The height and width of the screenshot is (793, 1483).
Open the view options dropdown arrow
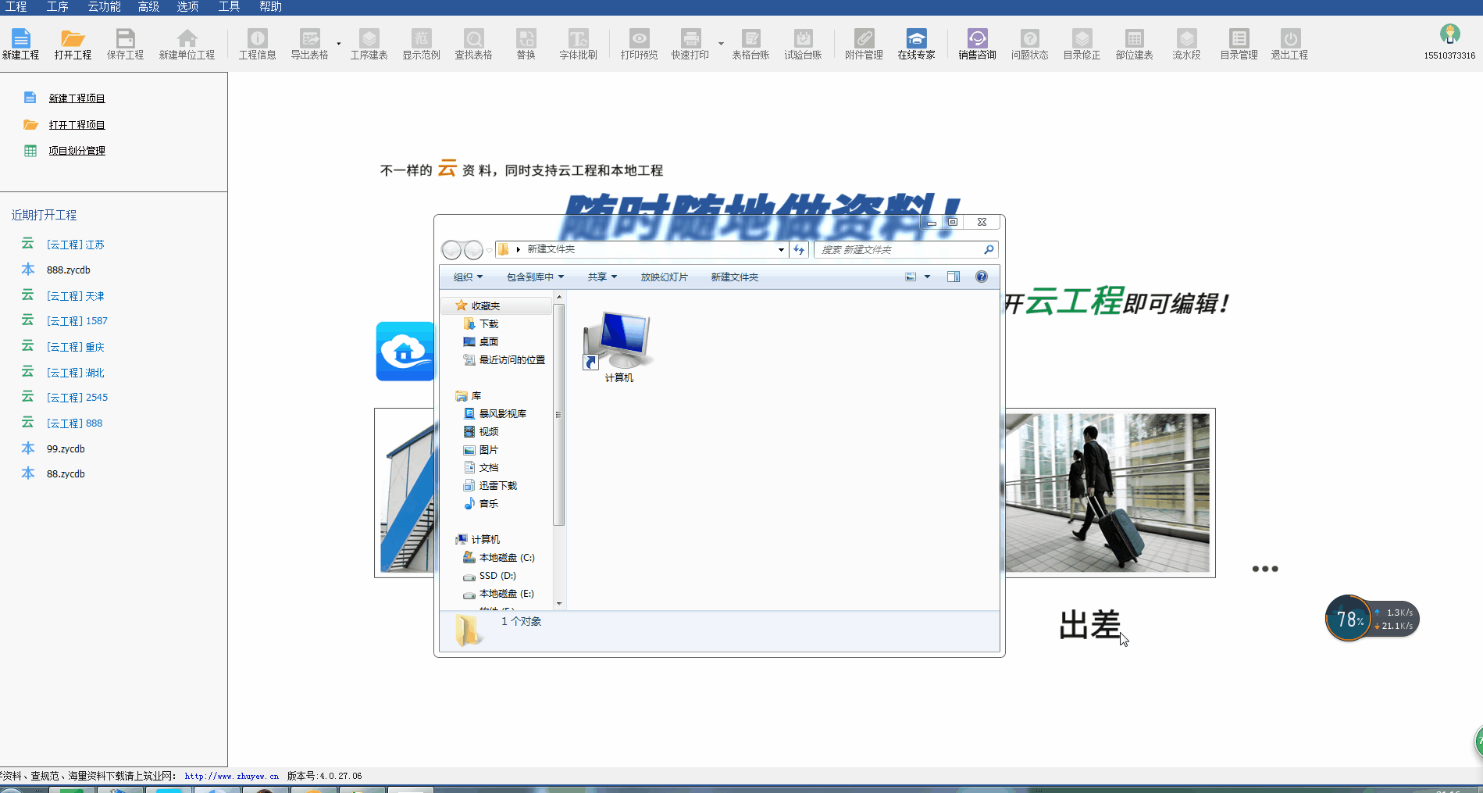click(928, 277)
